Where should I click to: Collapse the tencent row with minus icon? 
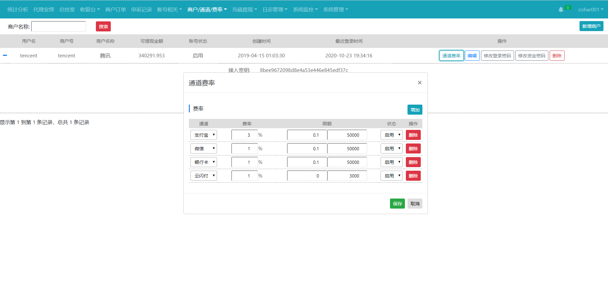5,55
